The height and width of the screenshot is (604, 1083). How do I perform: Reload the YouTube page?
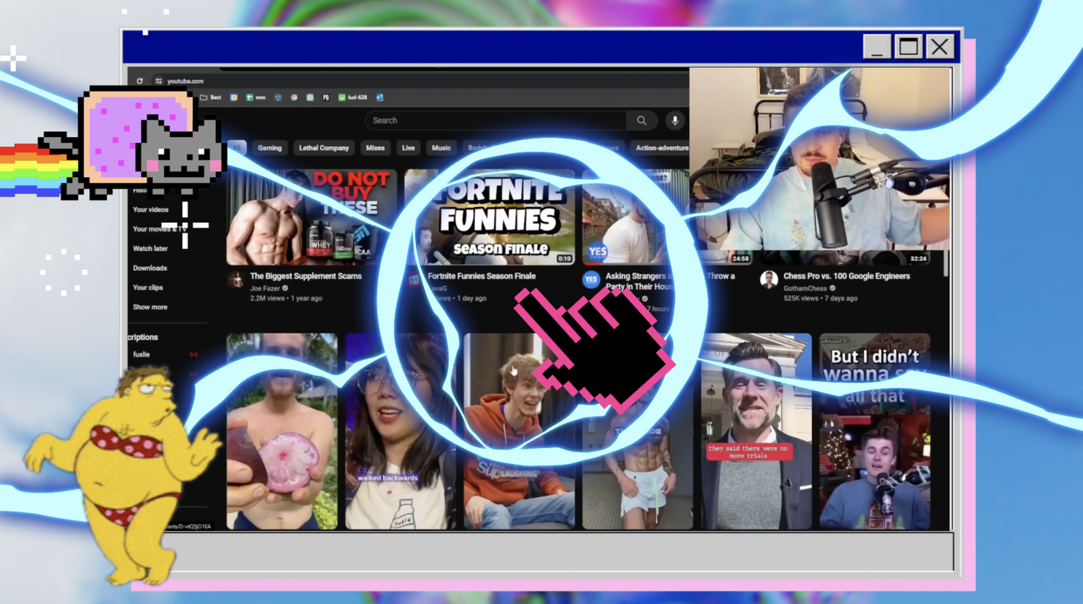click(x=139, y=81)
